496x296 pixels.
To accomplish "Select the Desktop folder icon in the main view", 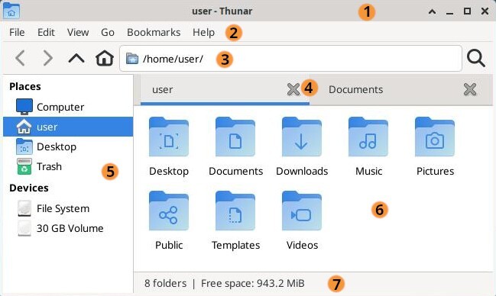I will point(169,137).
